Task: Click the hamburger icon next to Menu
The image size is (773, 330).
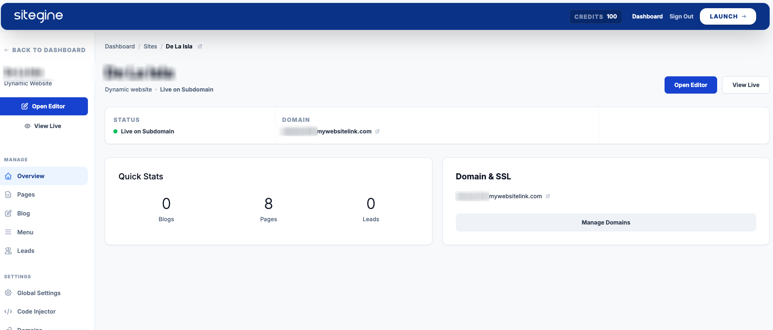Action: pyautogui.click(x=8, y=232)
